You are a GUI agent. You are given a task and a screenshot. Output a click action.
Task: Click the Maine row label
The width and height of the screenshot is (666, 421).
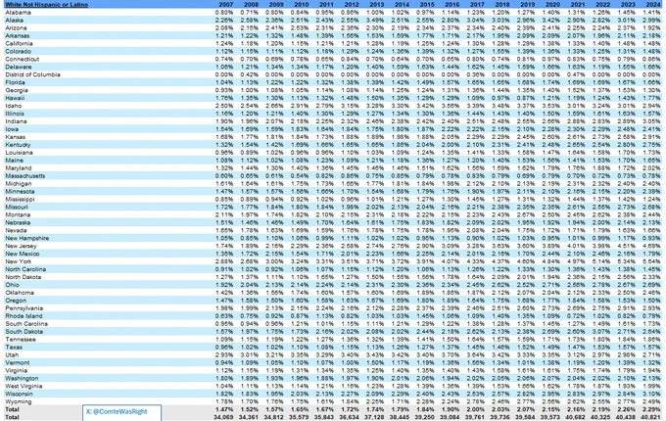pos(14,160)
